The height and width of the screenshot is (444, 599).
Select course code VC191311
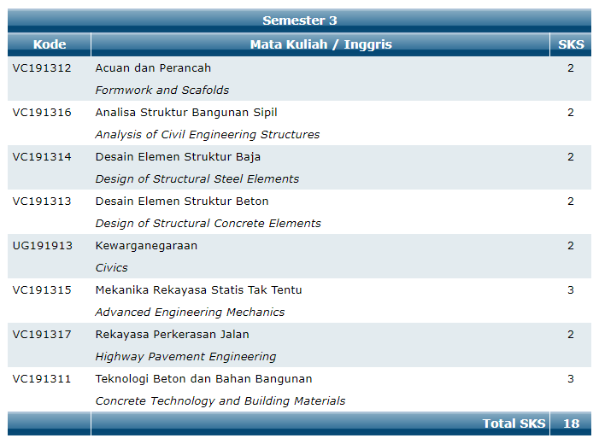[x=42, y=379]
